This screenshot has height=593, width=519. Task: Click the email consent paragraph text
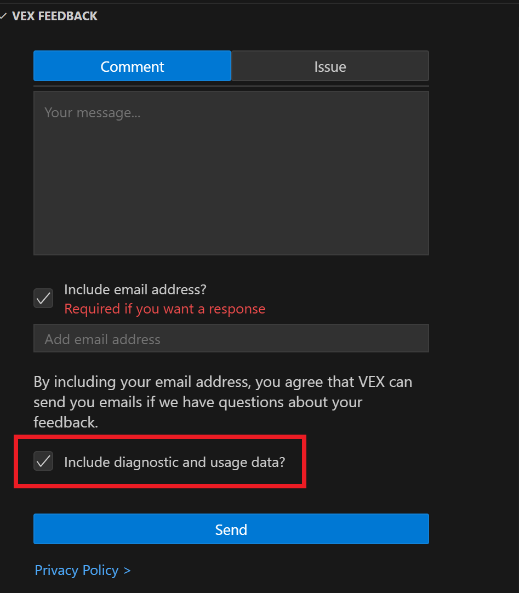tap(223, 402)
